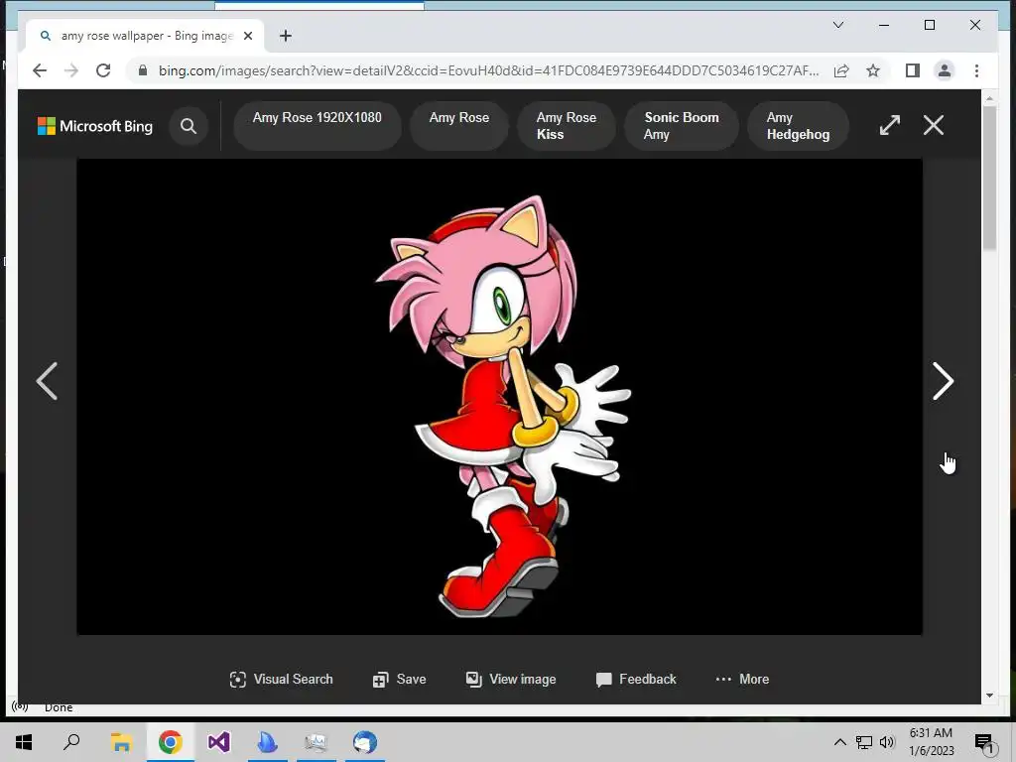
Task: Select the amy rose wallpaper tab
Action: 145,36
